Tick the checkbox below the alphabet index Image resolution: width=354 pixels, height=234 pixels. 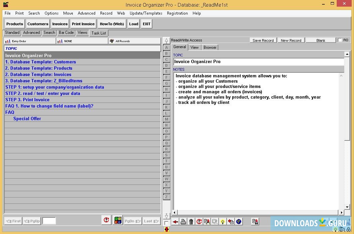pos(167,223)
